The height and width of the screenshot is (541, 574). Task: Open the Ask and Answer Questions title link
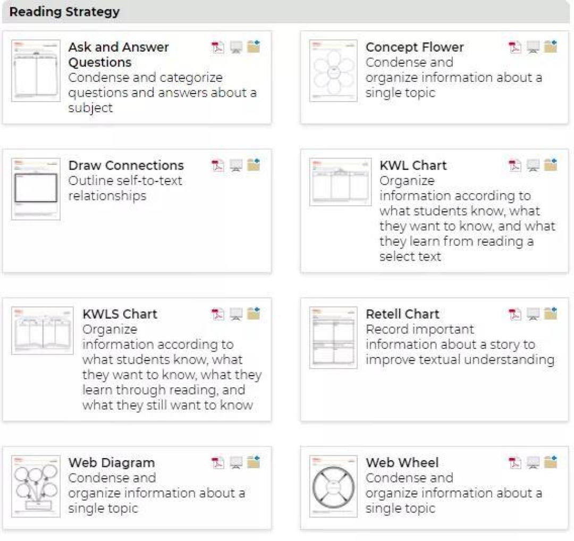118,55
